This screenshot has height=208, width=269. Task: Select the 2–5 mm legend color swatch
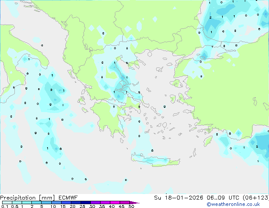coord(36,202)
